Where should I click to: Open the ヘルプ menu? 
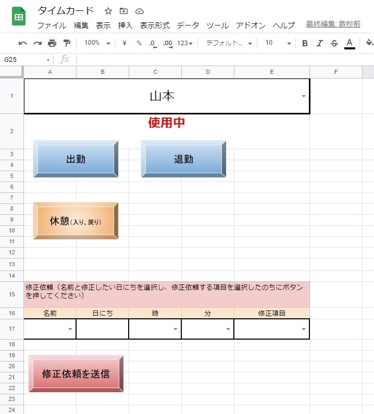click(284, 25)
